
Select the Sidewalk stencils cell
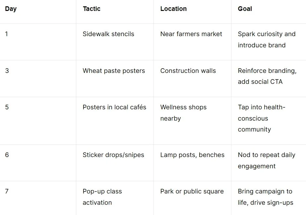pos(108,34)
